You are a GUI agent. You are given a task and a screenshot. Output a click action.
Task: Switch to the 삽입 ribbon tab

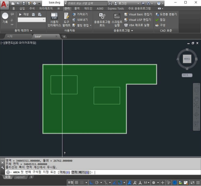click(x=22, y=8)
